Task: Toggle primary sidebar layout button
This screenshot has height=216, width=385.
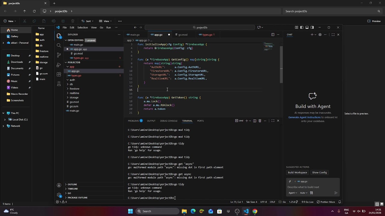Action: 302,27
